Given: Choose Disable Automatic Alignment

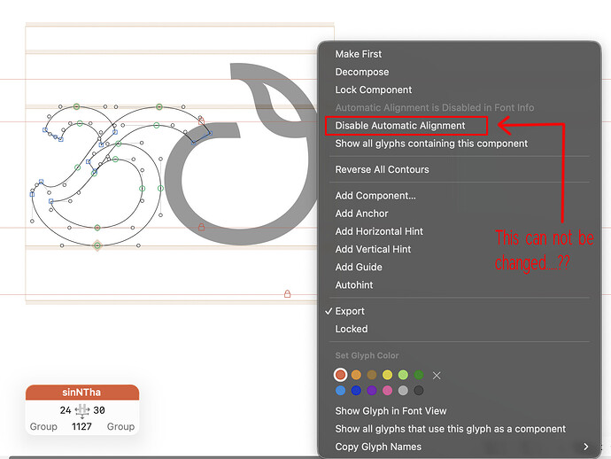Looking at the screenshot, I should point(399,126).
